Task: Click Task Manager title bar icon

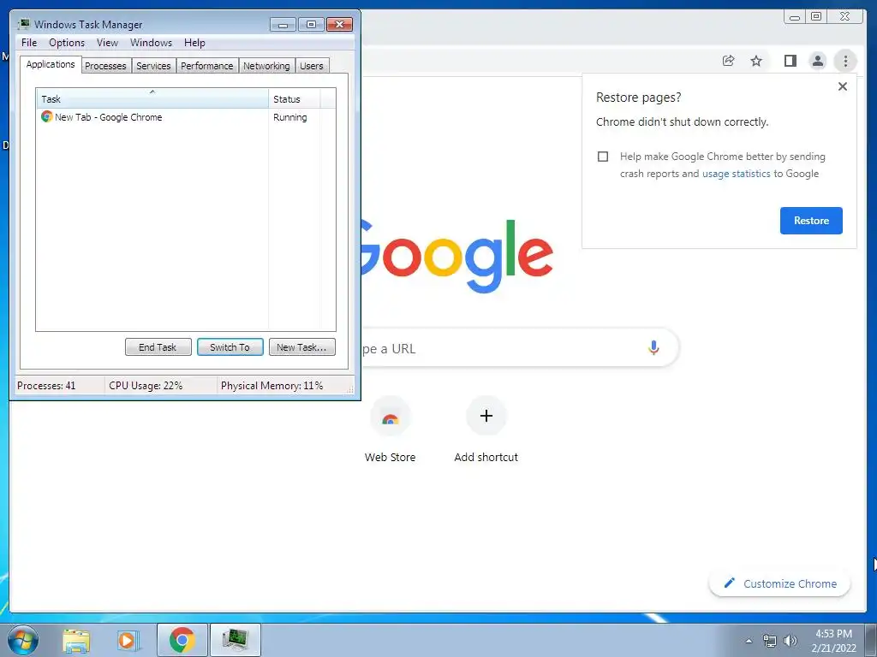Action: tap(23, 24)
